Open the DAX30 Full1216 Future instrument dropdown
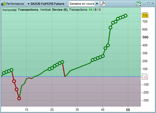This screenshot has height=113, width=156. point(46,4)
